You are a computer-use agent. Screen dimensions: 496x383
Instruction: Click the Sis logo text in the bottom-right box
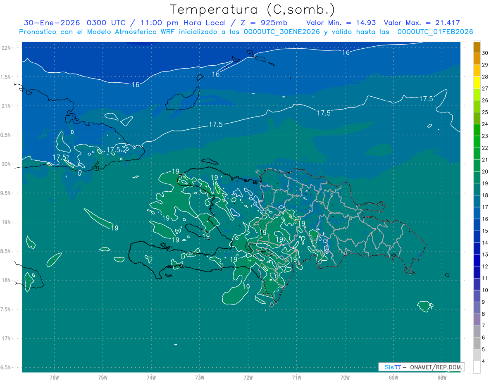pos(393,367)
